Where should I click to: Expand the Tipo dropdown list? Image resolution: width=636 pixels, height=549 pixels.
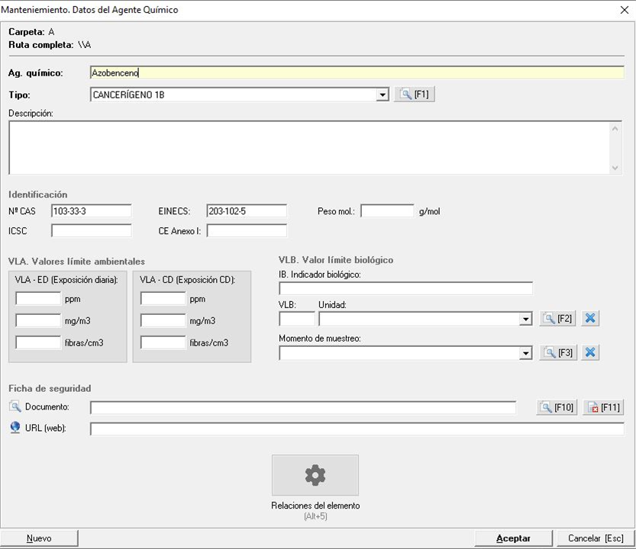point(383,95)
